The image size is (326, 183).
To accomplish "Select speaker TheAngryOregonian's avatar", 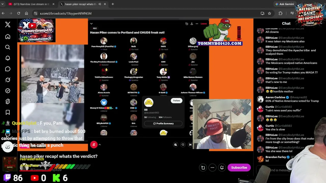I will tap(133, 72).
